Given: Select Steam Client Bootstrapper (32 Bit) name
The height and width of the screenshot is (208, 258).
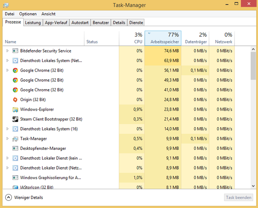Looking at the screenshot, I should [51, 119].
